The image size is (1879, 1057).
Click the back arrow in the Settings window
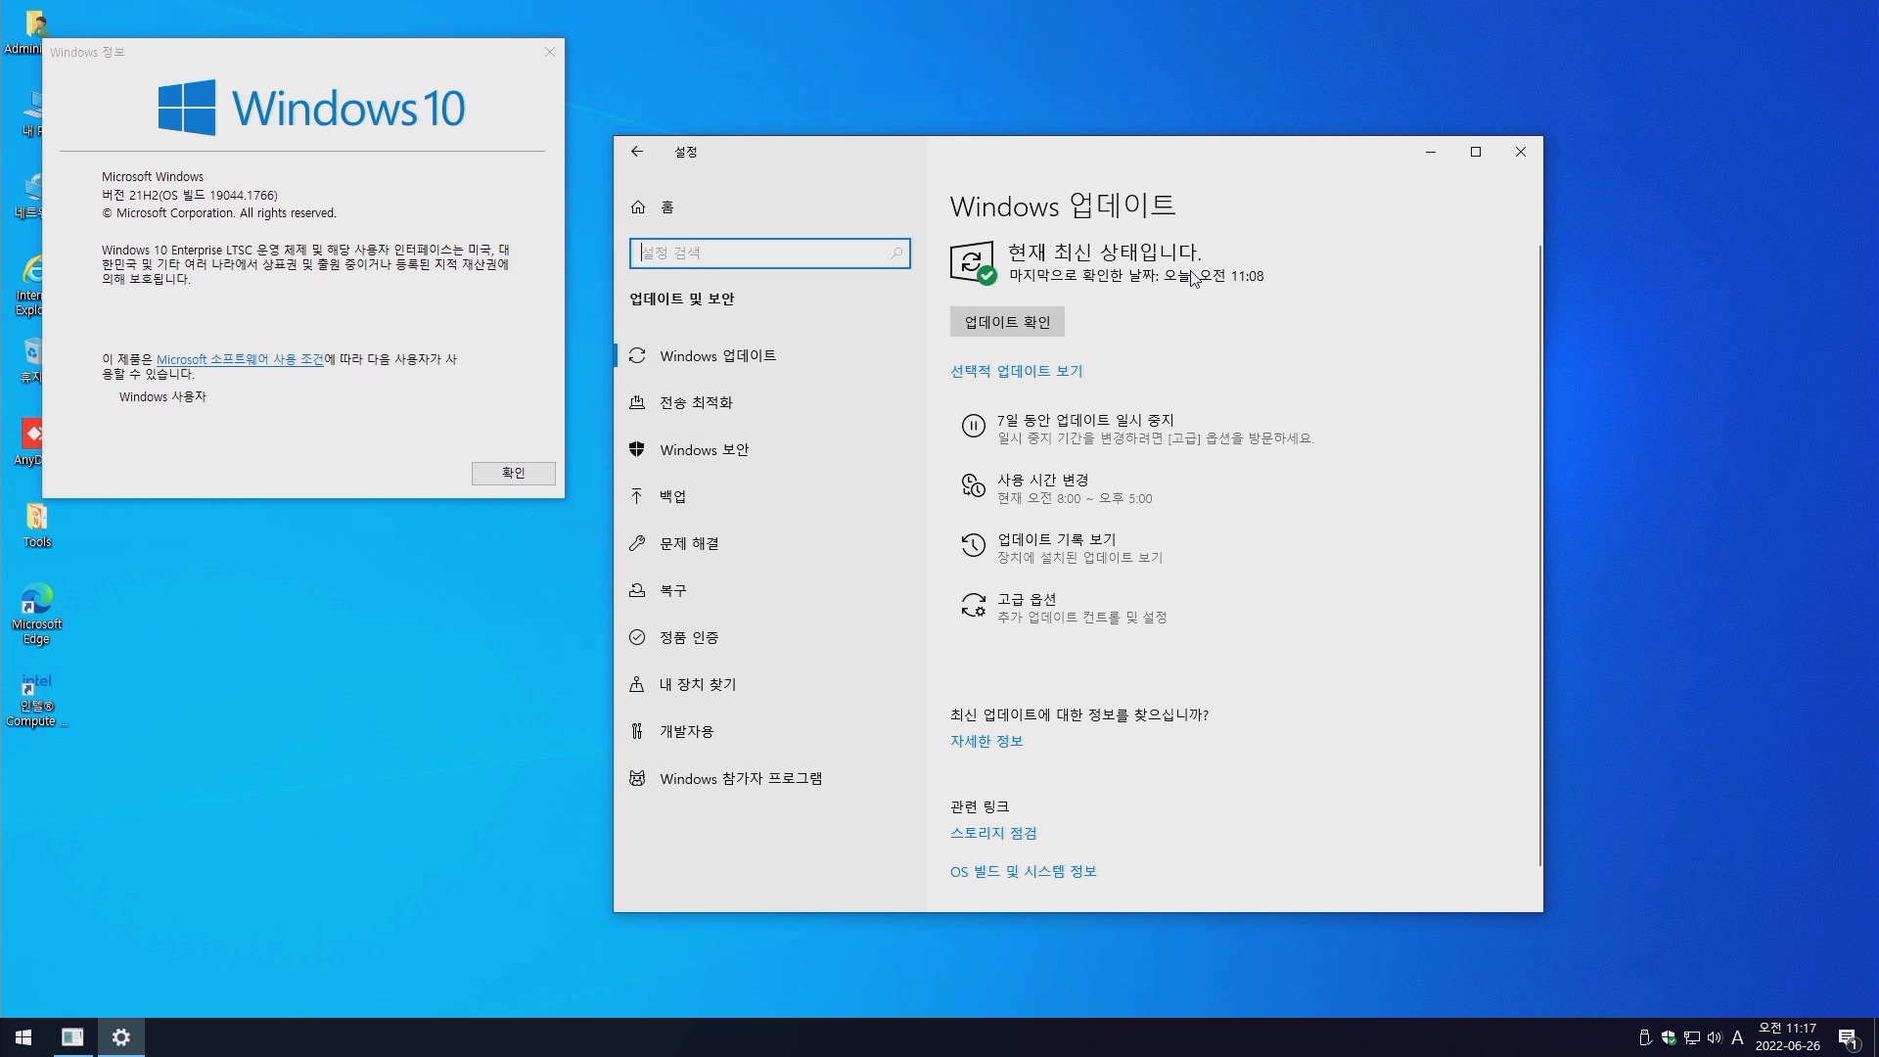637,152
